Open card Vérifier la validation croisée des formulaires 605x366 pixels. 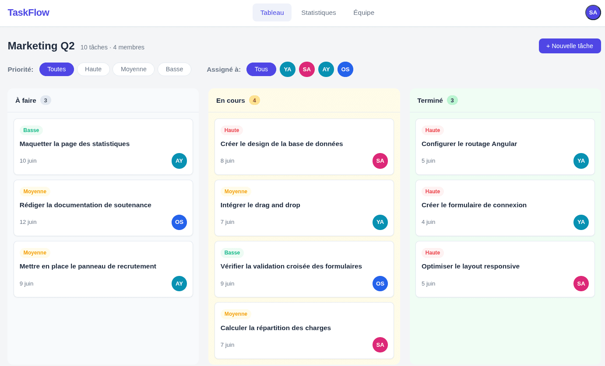(x=304, y=269)
